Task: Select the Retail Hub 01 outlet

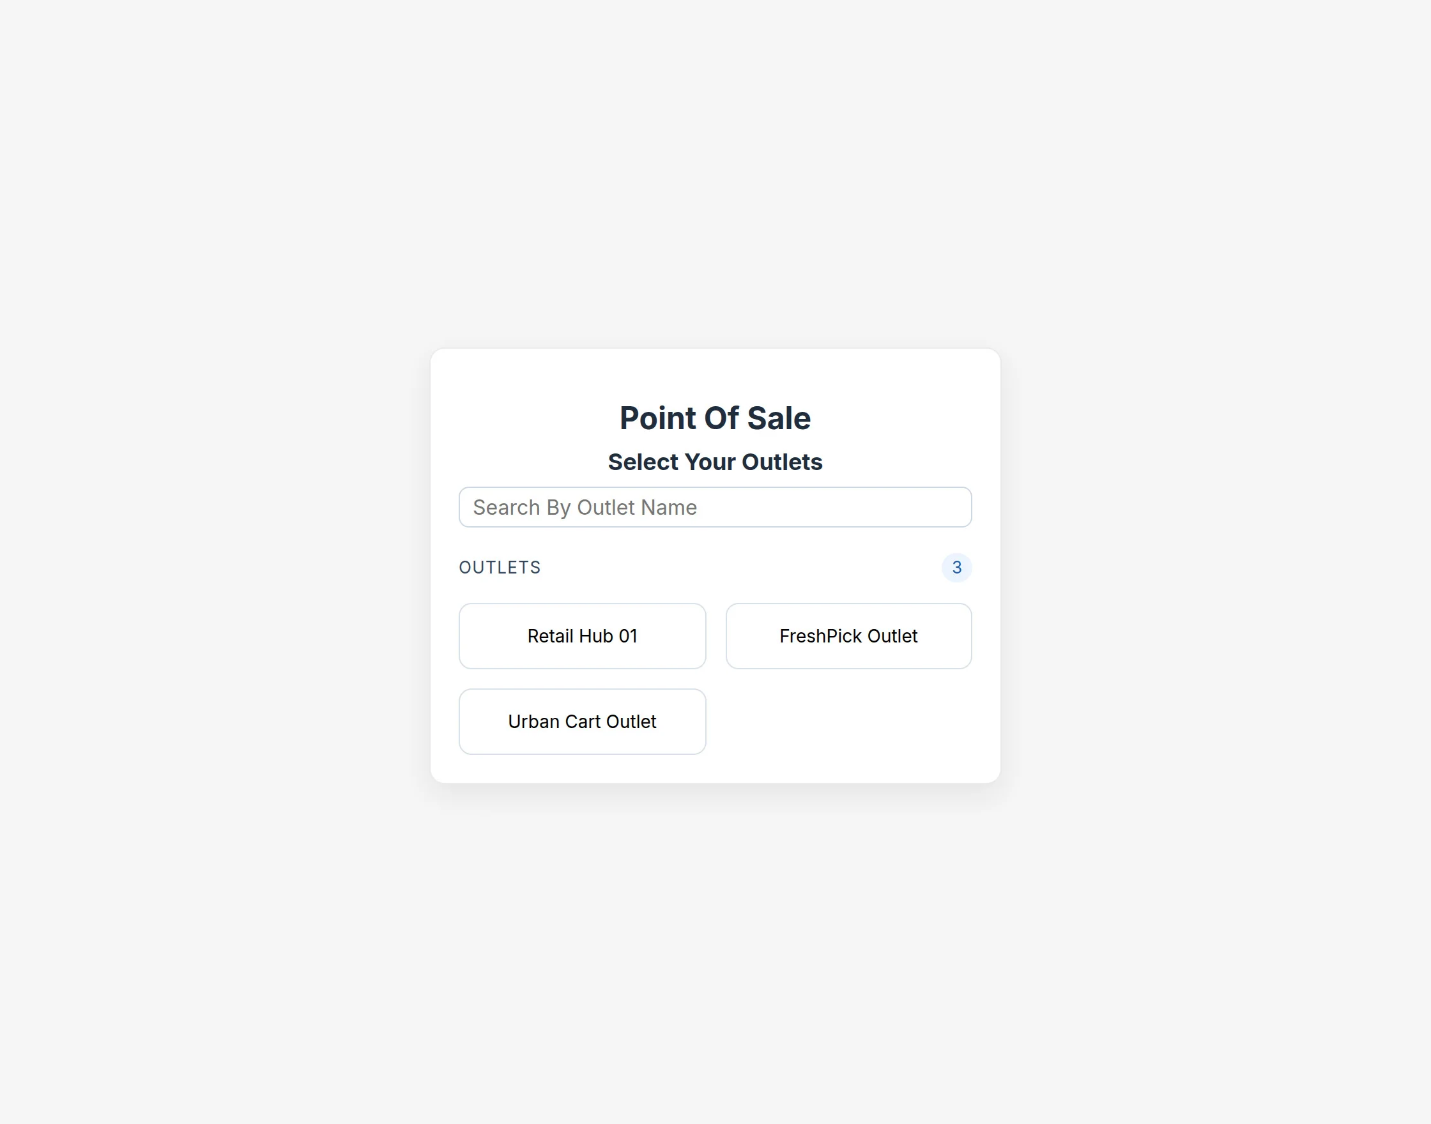Action: (582, 635)
